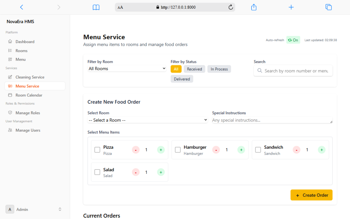
Task: Click the address bar URL field
Action: tap(175, 7)
